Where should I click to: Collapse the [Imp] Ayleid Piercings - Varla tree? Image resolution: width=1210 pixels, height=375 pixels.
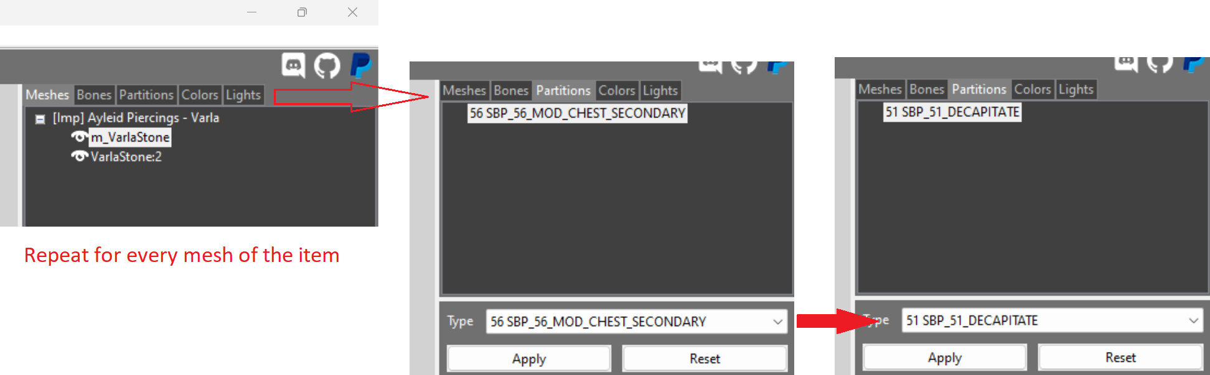(x=40, y=119)
